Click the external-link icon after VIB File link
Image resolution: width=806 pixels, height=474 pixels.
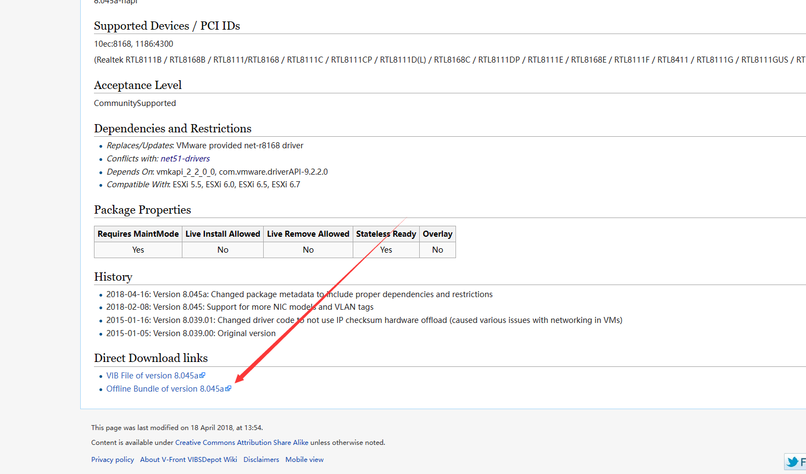202,375
